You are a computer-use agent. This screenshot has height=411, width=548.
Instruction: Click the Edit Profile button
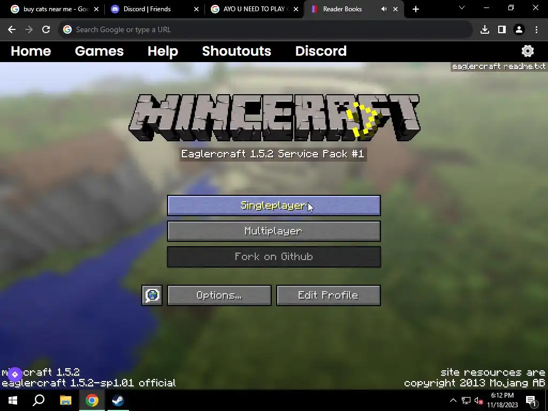point(328,295)
